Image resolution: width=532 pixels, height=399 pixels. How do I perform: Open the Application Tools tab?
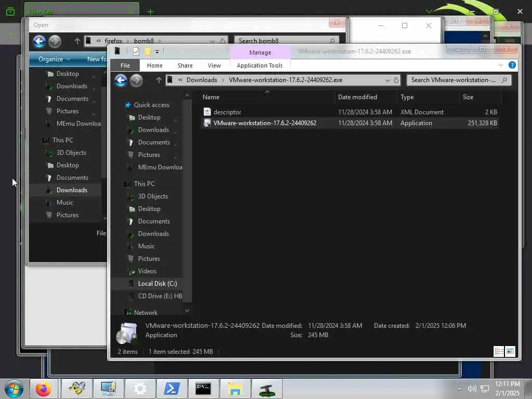pyautogui.click(x=260, y=65)
